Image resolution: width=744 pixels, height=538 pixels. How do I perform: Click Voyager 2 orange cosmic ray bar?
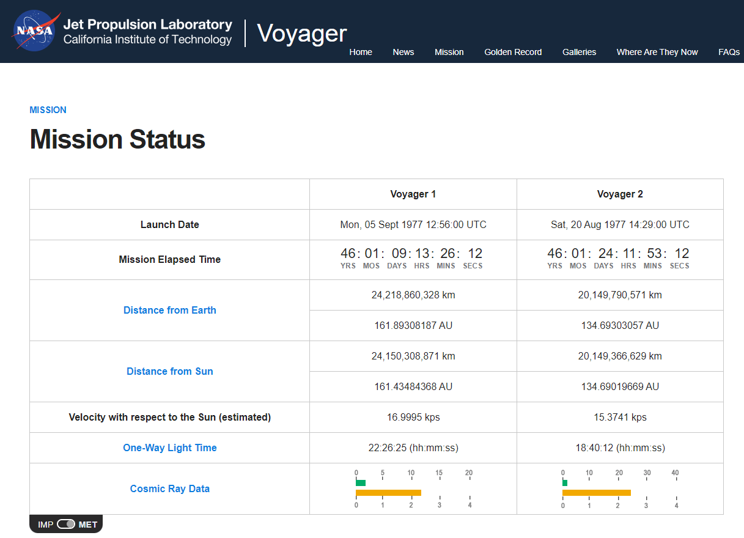coord(597,493)
